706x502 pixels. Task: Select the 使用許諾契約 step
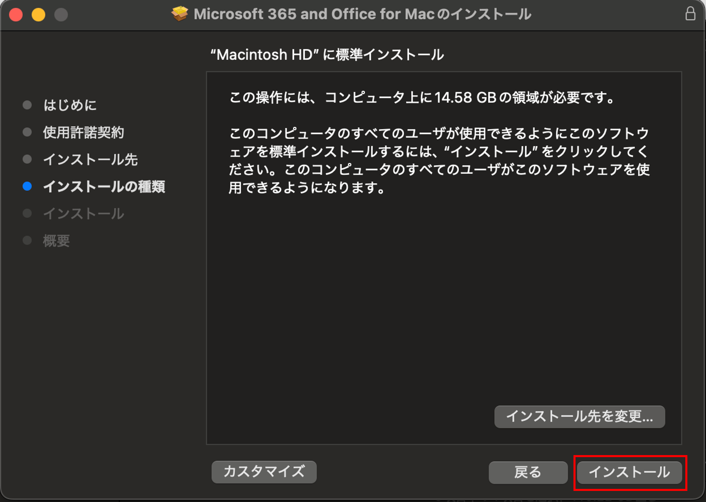[x=83, y=132]
